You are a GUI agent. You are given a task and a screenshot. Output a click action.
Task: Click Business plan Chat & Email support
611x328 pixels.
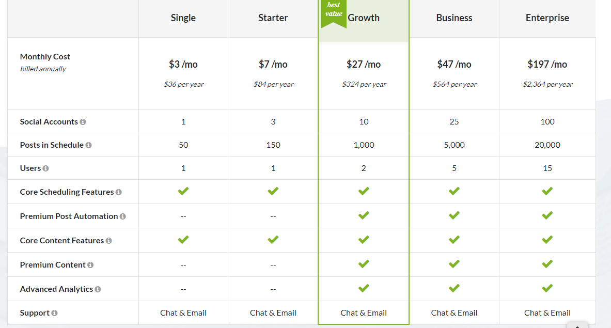pyautogui.click(x=454, y=313)
